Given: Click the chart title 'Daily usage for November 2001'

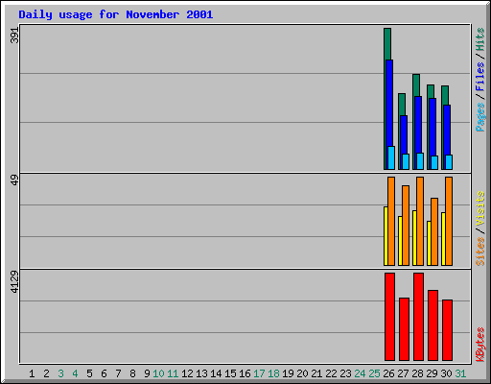Looking at the screenshot, I should (116, 15).
